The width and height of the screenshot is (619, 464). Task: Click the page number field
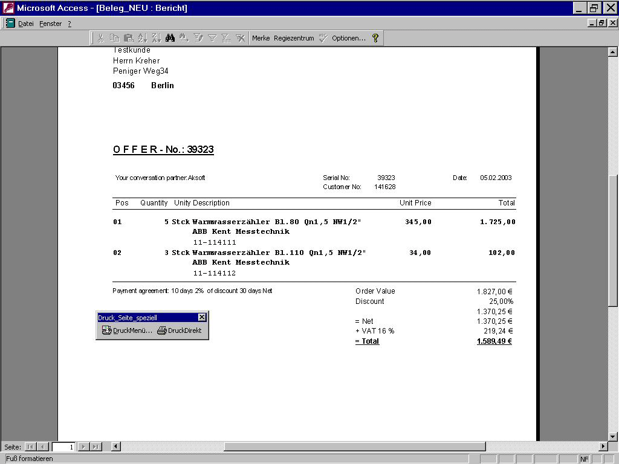pos(63,447)
